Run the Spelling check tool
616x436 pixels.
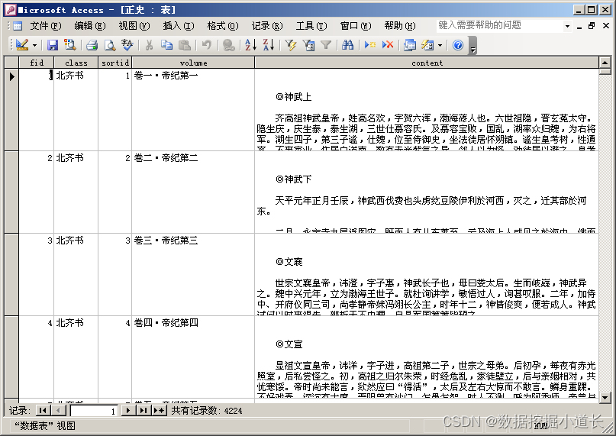point(127,45)
